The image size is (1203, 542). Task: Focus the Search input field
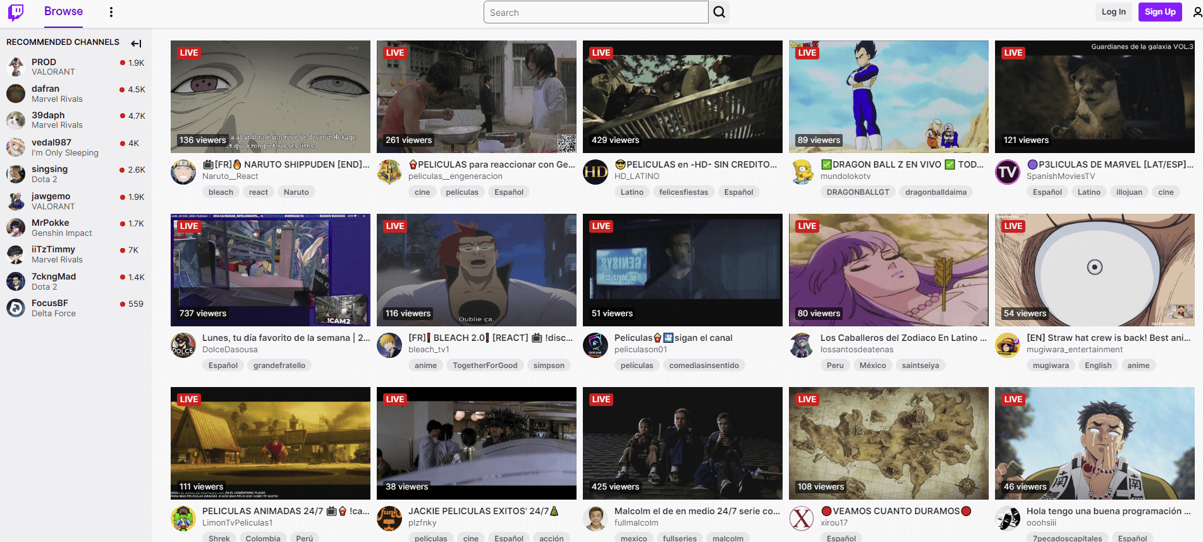[x=595, y=12]
